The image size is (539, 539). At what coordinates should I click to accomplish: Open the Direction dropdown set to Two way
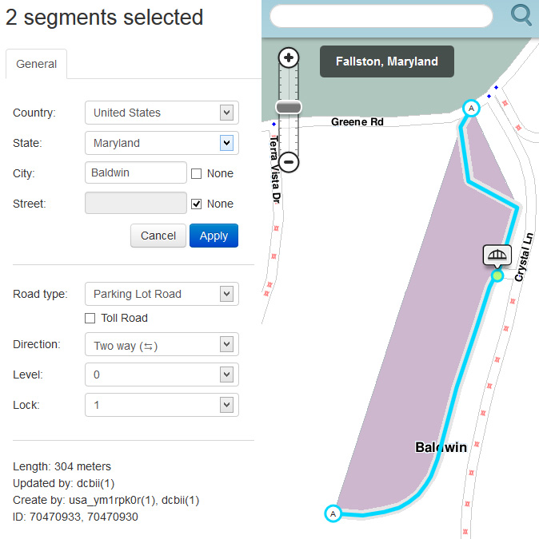tap(162, 344)
